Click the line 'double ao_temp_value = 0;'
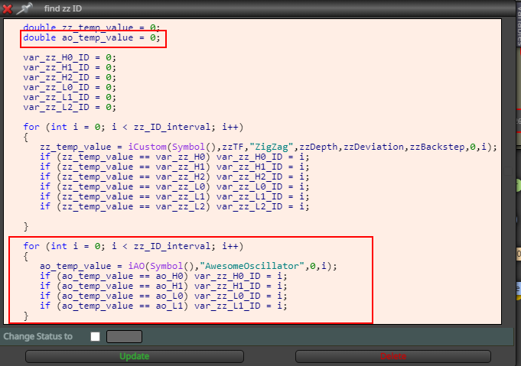This screenshot has height=366, width=521. tap(92, 37)
